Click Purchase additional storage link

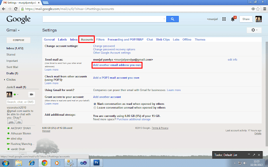(x=134, y=119)
